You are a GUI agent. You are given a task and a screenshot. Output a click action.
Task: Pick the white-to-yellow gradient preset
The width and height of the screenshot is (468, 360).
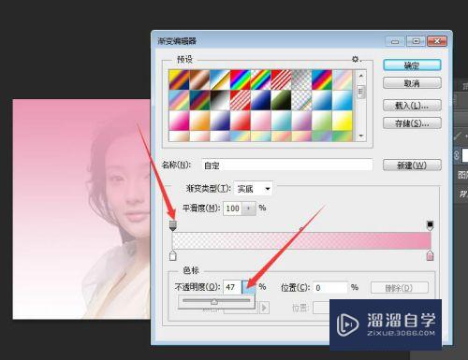[343, 121]
